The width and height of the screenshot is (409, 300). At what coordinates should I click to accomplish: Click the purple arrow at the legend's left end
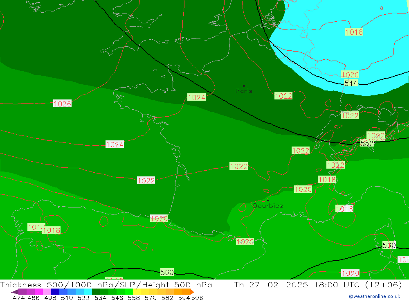click(x=15, y=292)
